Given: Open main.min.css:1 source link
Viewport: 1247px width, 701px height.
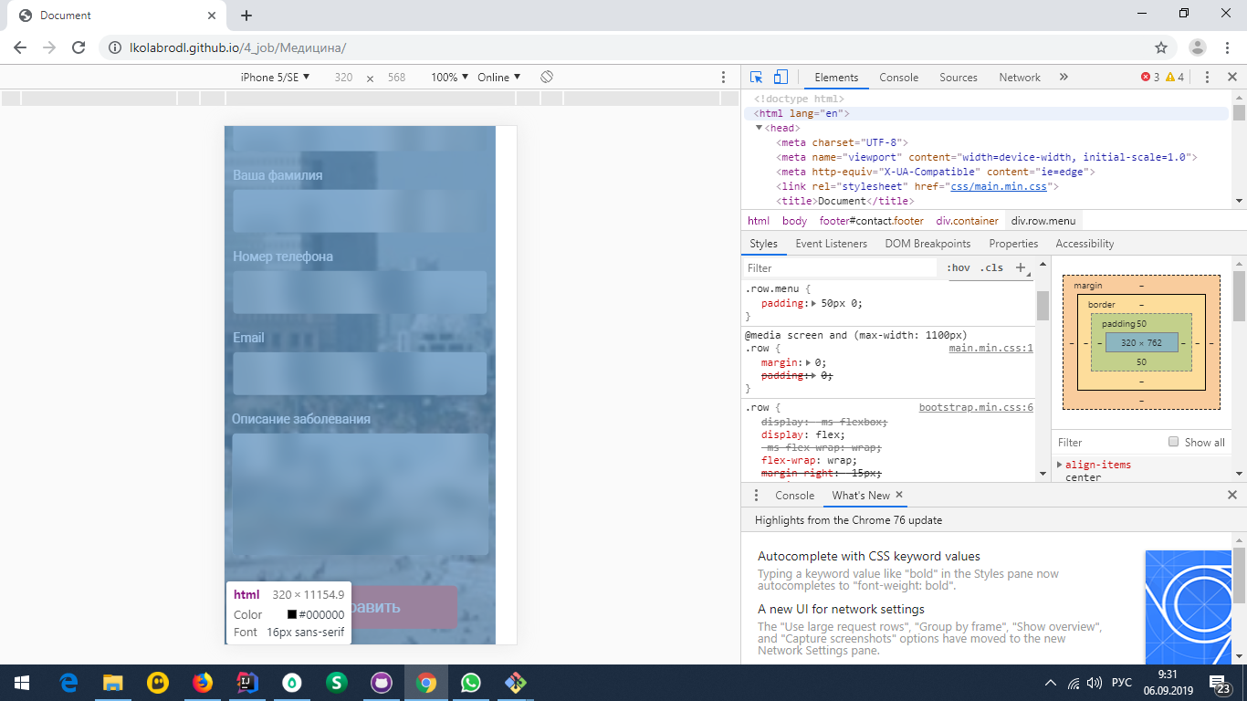Looking at the screenshot, I should pos(991,348).
